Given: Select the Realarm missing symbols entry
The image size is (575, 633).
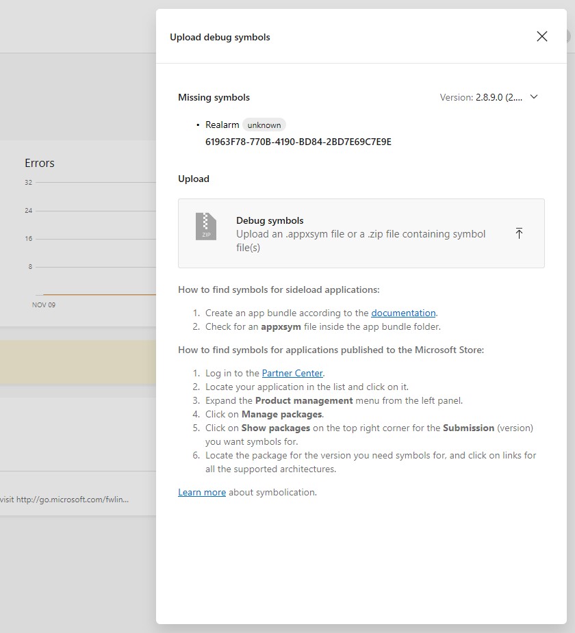Looking at the screenshot, I should [224, 125].
